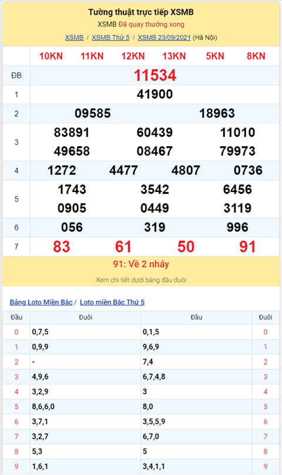Open the XSMB Thứ 5 link
282x475 pixels.
coord(110,38)
